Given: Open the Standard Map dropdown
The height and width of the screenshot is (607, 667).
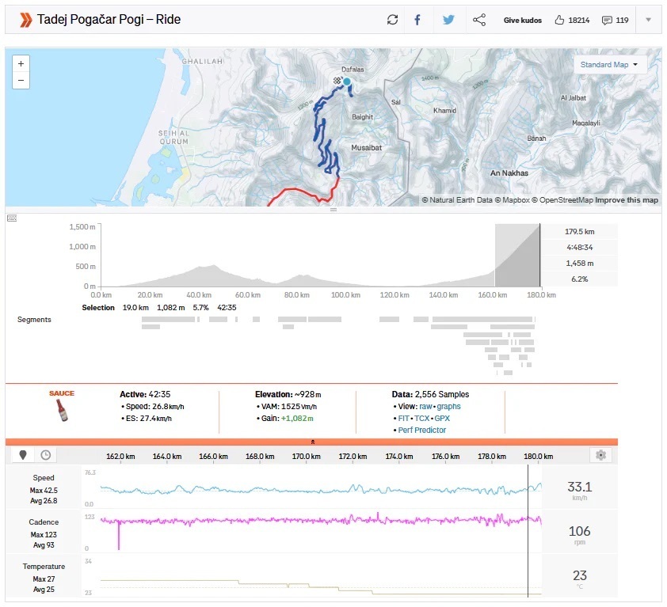Looking at the screenshot, I should (x=609, y=65).
